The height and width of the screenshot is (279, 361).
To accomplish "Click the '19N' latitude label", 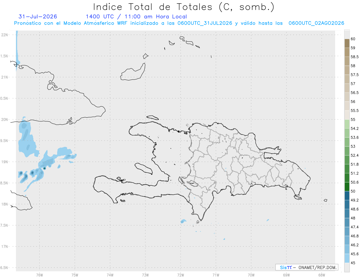I will coord(5,162).
